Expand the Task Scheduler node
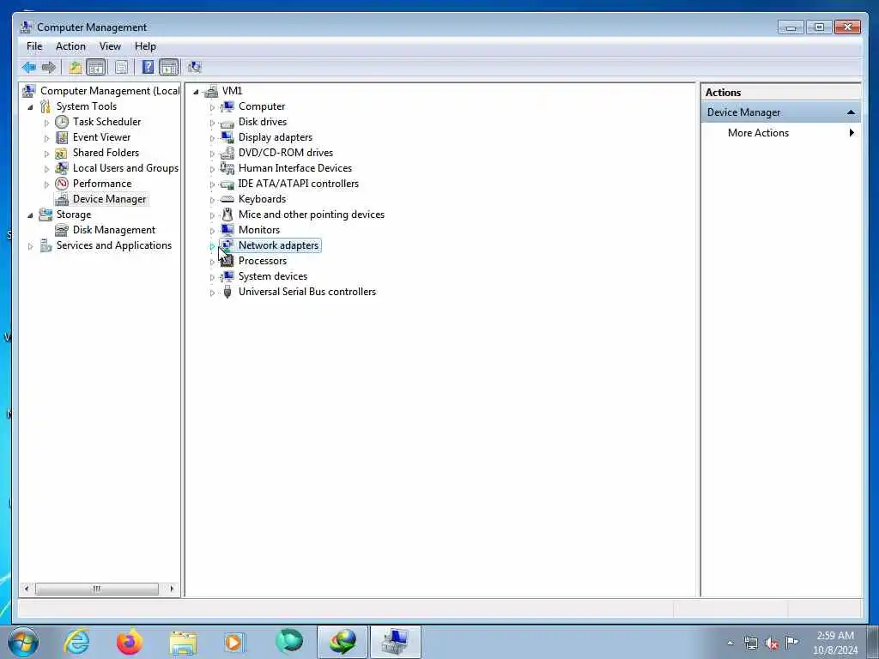The width and height of the screenshot is (879, 659). (x=46, y=122)
